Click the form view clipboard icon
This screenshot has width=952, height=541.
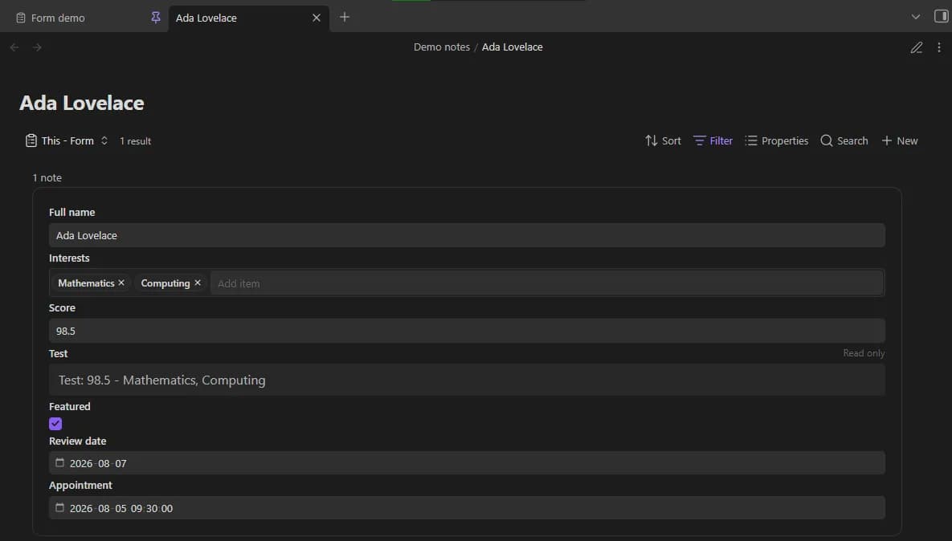click(x=31, y=140)
